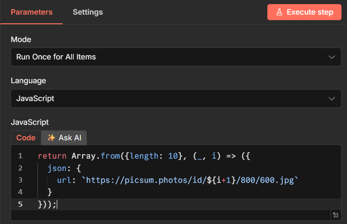The image size is (347, 224).
Task: Click line number 3 in the gutter
Action: (20, 180)
